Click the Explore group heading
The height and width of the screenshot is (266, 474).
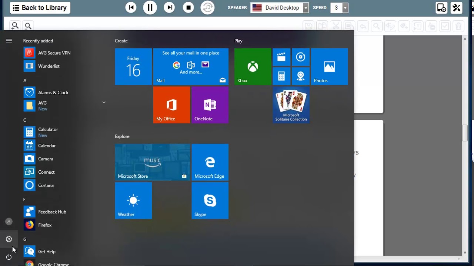click(122, 136)
